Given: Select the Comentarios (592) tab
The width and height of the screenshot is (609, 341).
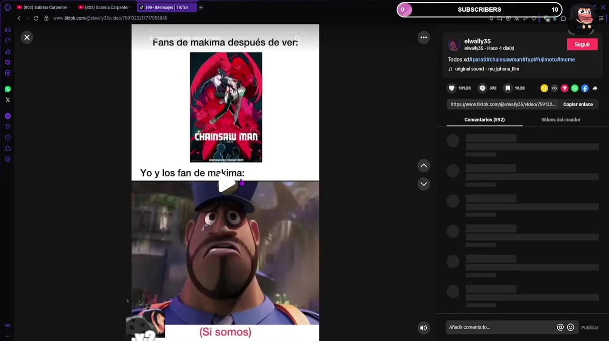Looking at the screenshot, I should pos(484,120).
